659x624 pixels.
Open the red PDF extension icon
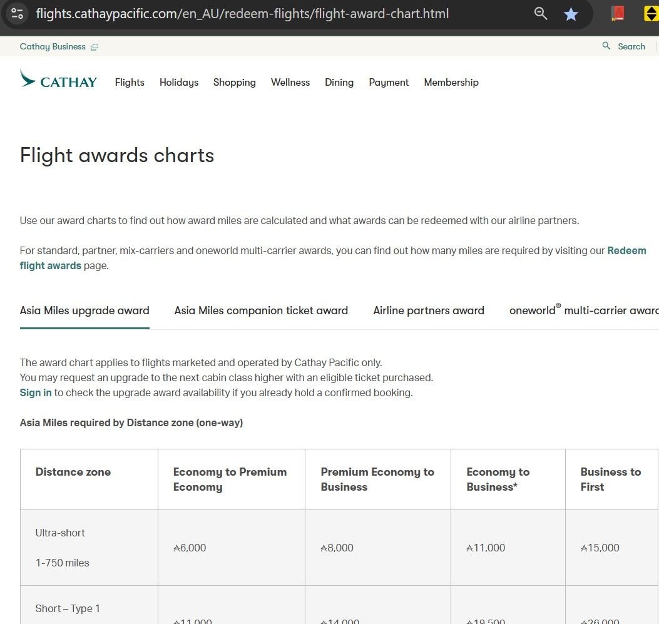click(618, 14)
